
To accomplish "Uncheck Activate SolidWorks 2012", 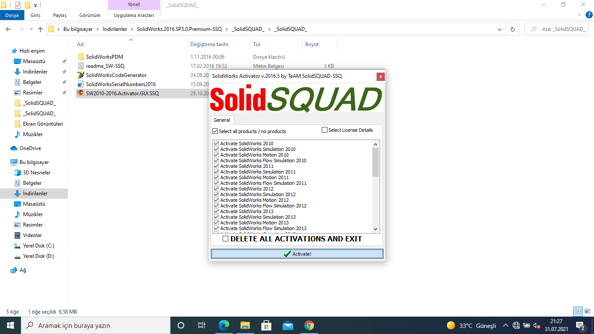I will click(x=216, y=188).
